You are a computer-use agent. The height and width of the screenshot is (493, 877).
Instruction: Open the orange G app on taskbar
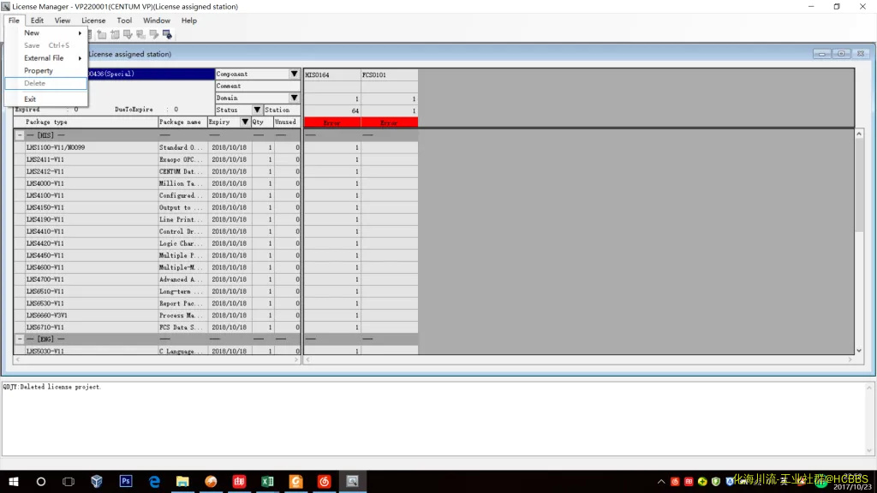point(295,481)
